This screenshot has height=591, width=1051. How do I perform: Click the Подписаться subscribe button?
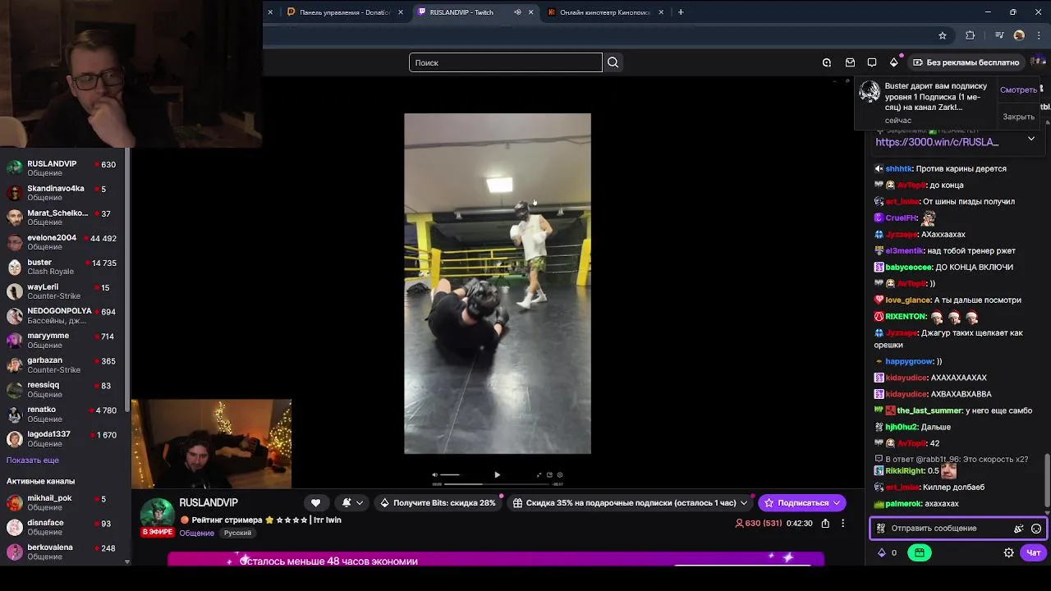pos(801,502)
